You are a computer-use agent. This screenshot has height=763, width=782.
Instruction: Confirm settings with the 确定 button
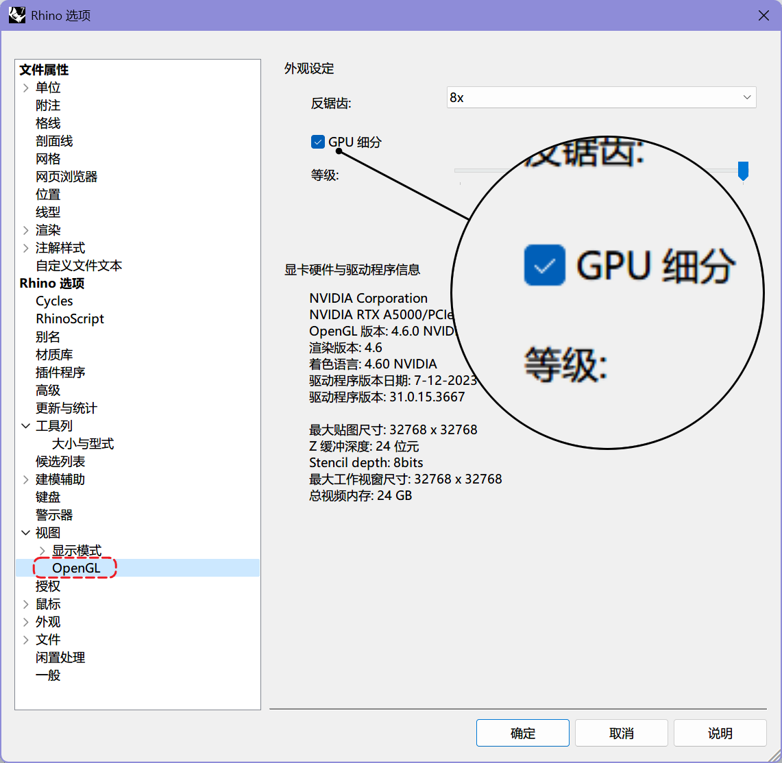523,733
